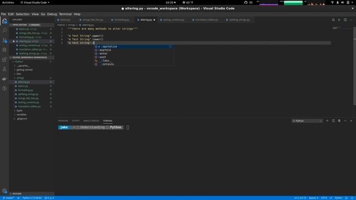356x200 pixels.
Task: Change language mode via Python status item
Action: 338,198
